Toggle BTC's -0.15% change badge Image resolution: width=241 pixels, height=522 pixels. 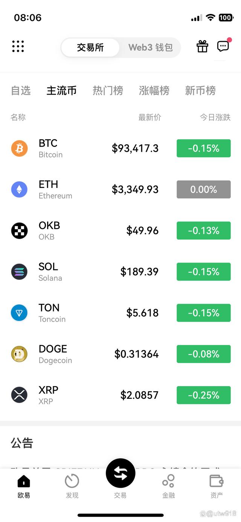pos(203,148)
